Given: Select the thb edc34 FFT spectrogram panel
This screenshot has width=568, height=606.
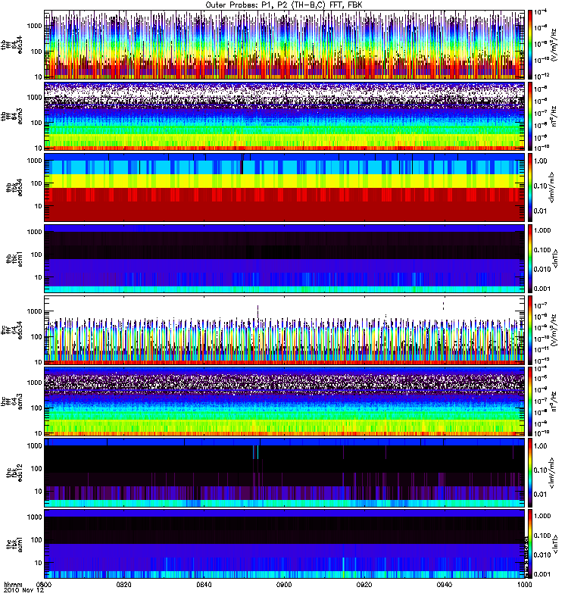Looking at the screenshot, I should (x=284, y=45).
